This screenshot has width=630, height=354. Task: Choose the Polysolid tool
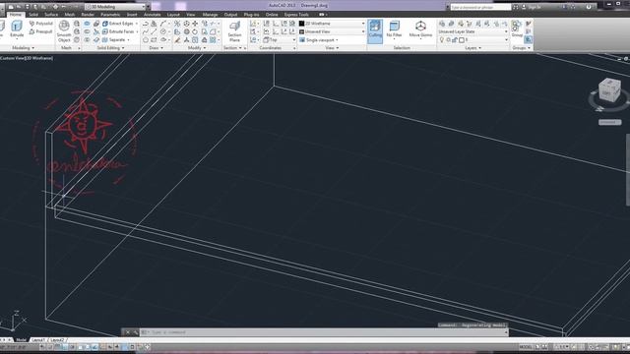coord(41,24)
